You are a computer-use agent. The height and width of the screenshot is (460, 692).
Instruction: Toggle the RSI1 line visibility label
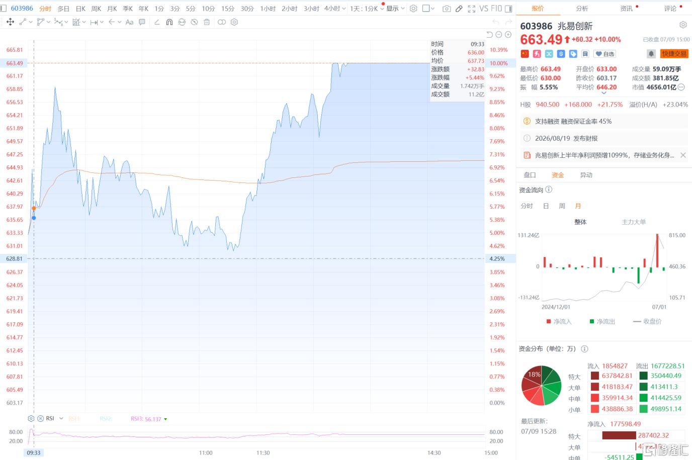(74, 418)
